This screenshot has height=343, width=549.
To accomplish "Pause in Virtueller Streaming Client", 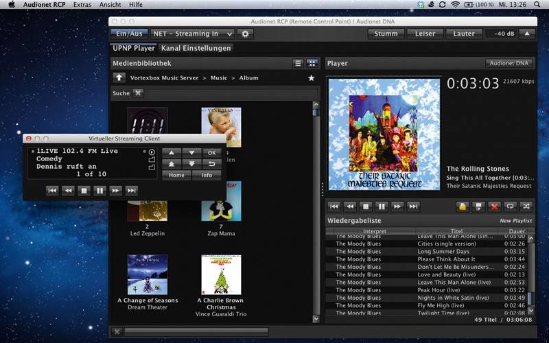I will [100, 191].
